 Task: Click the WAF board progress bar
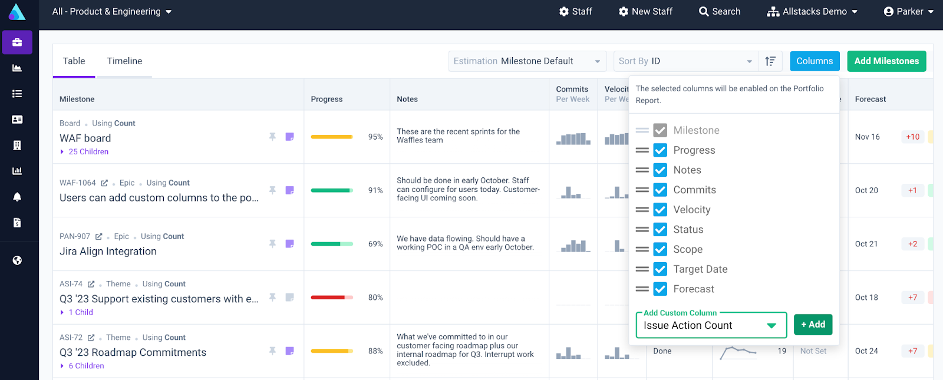point(332,137)
